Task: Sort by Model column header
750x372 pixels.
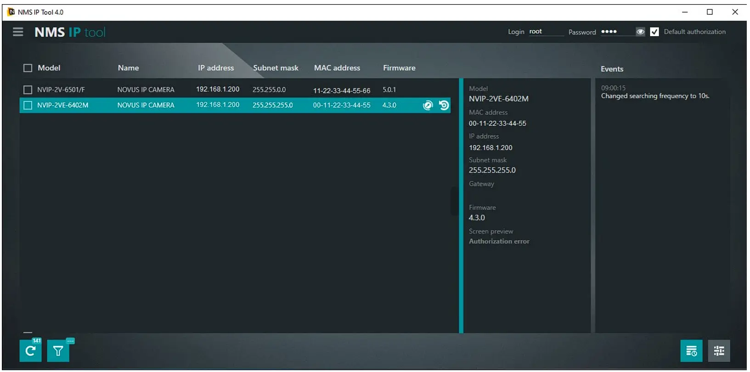Action: tap(49, 68)
